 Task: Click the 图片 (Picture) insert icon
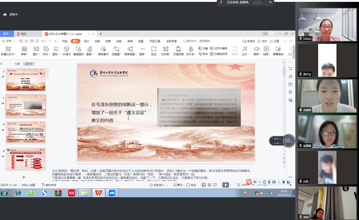coord(35,49)
